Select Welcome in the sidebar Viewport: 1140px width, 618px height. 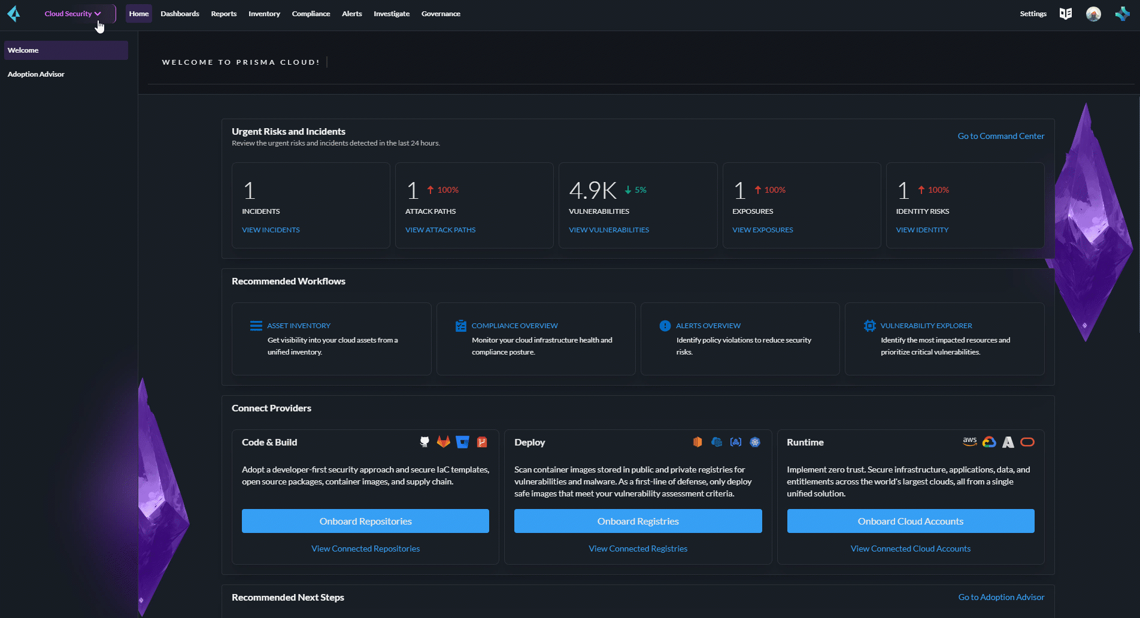[x=66, y=50]
